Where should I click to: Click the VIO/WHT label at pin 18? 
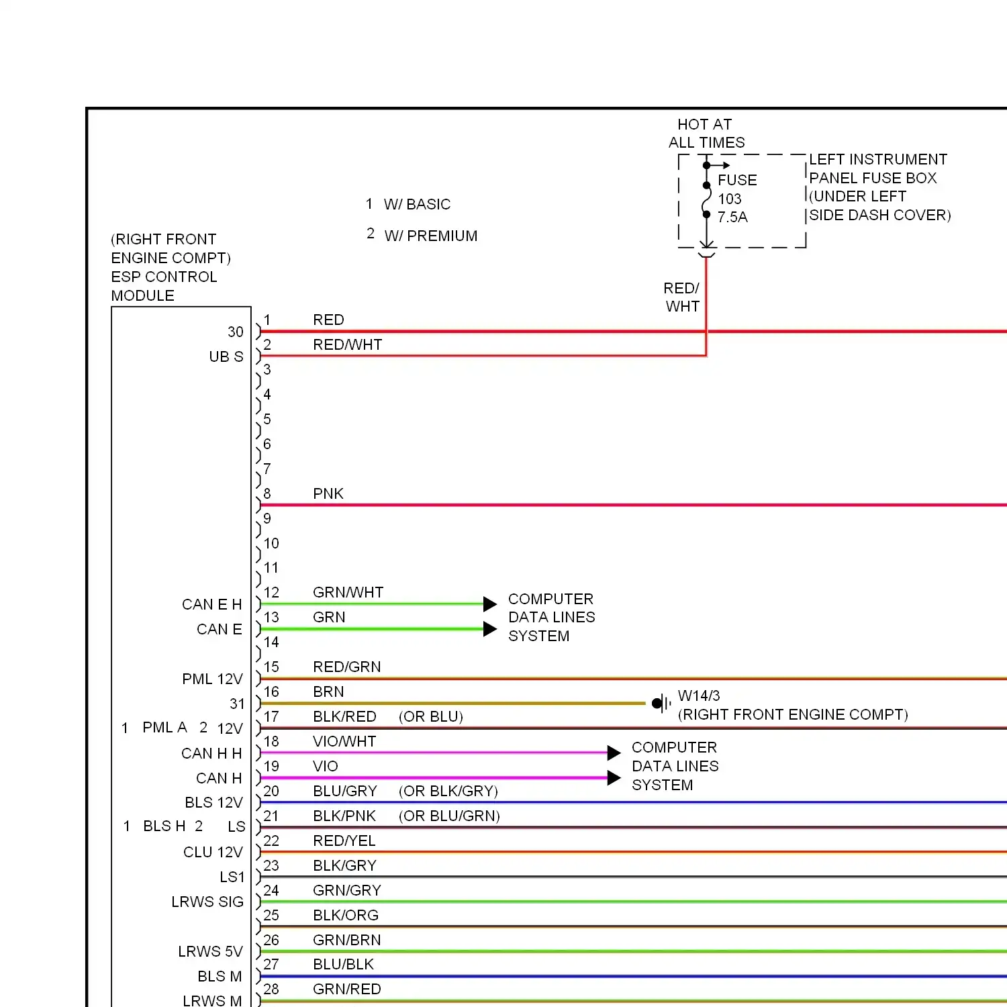(x=344, y=741)
